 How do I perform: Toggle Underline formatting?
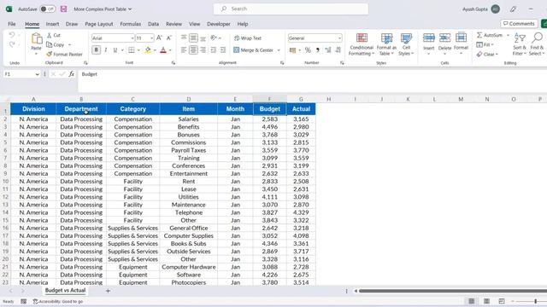[115, 50]
